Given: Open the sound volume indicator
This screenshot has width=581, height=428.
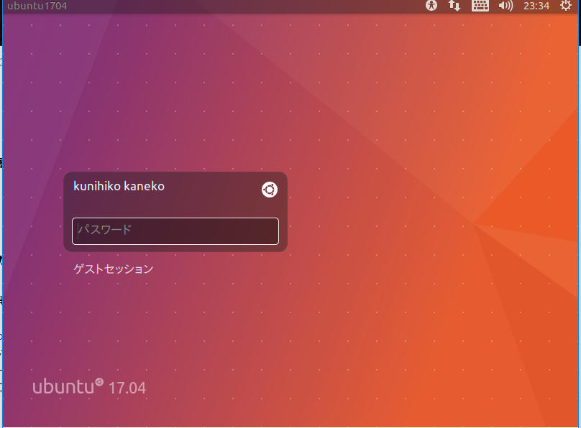Looking at the screenshot, I should pyautogui.click(x=505, y=6).
